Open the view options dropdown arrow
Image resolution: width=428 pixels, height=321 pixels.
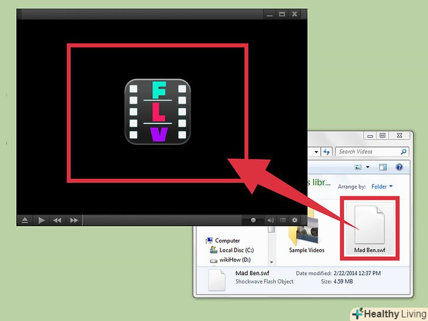tap(367, 167)
